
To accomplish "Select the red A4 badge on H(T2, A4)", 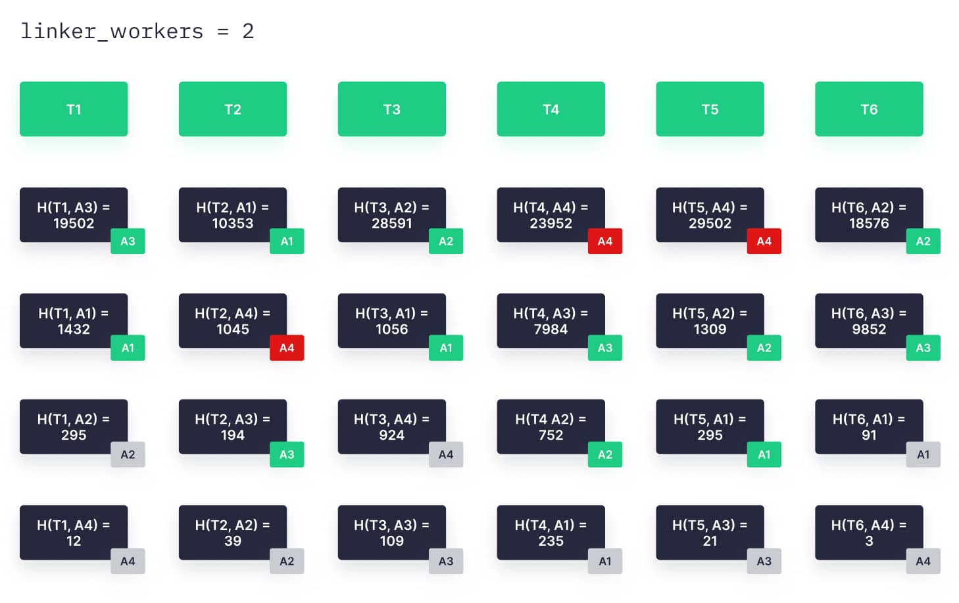I will 287,348.
